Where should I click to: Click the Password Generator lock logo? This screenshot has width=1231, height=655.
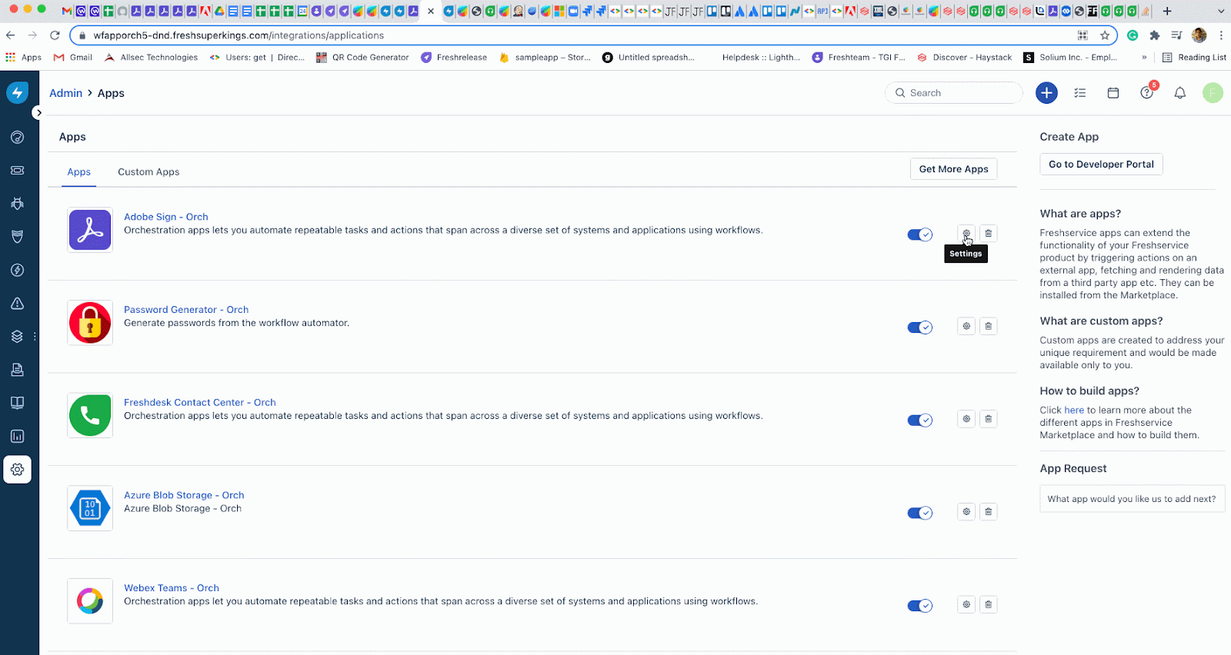pos(90,323)
